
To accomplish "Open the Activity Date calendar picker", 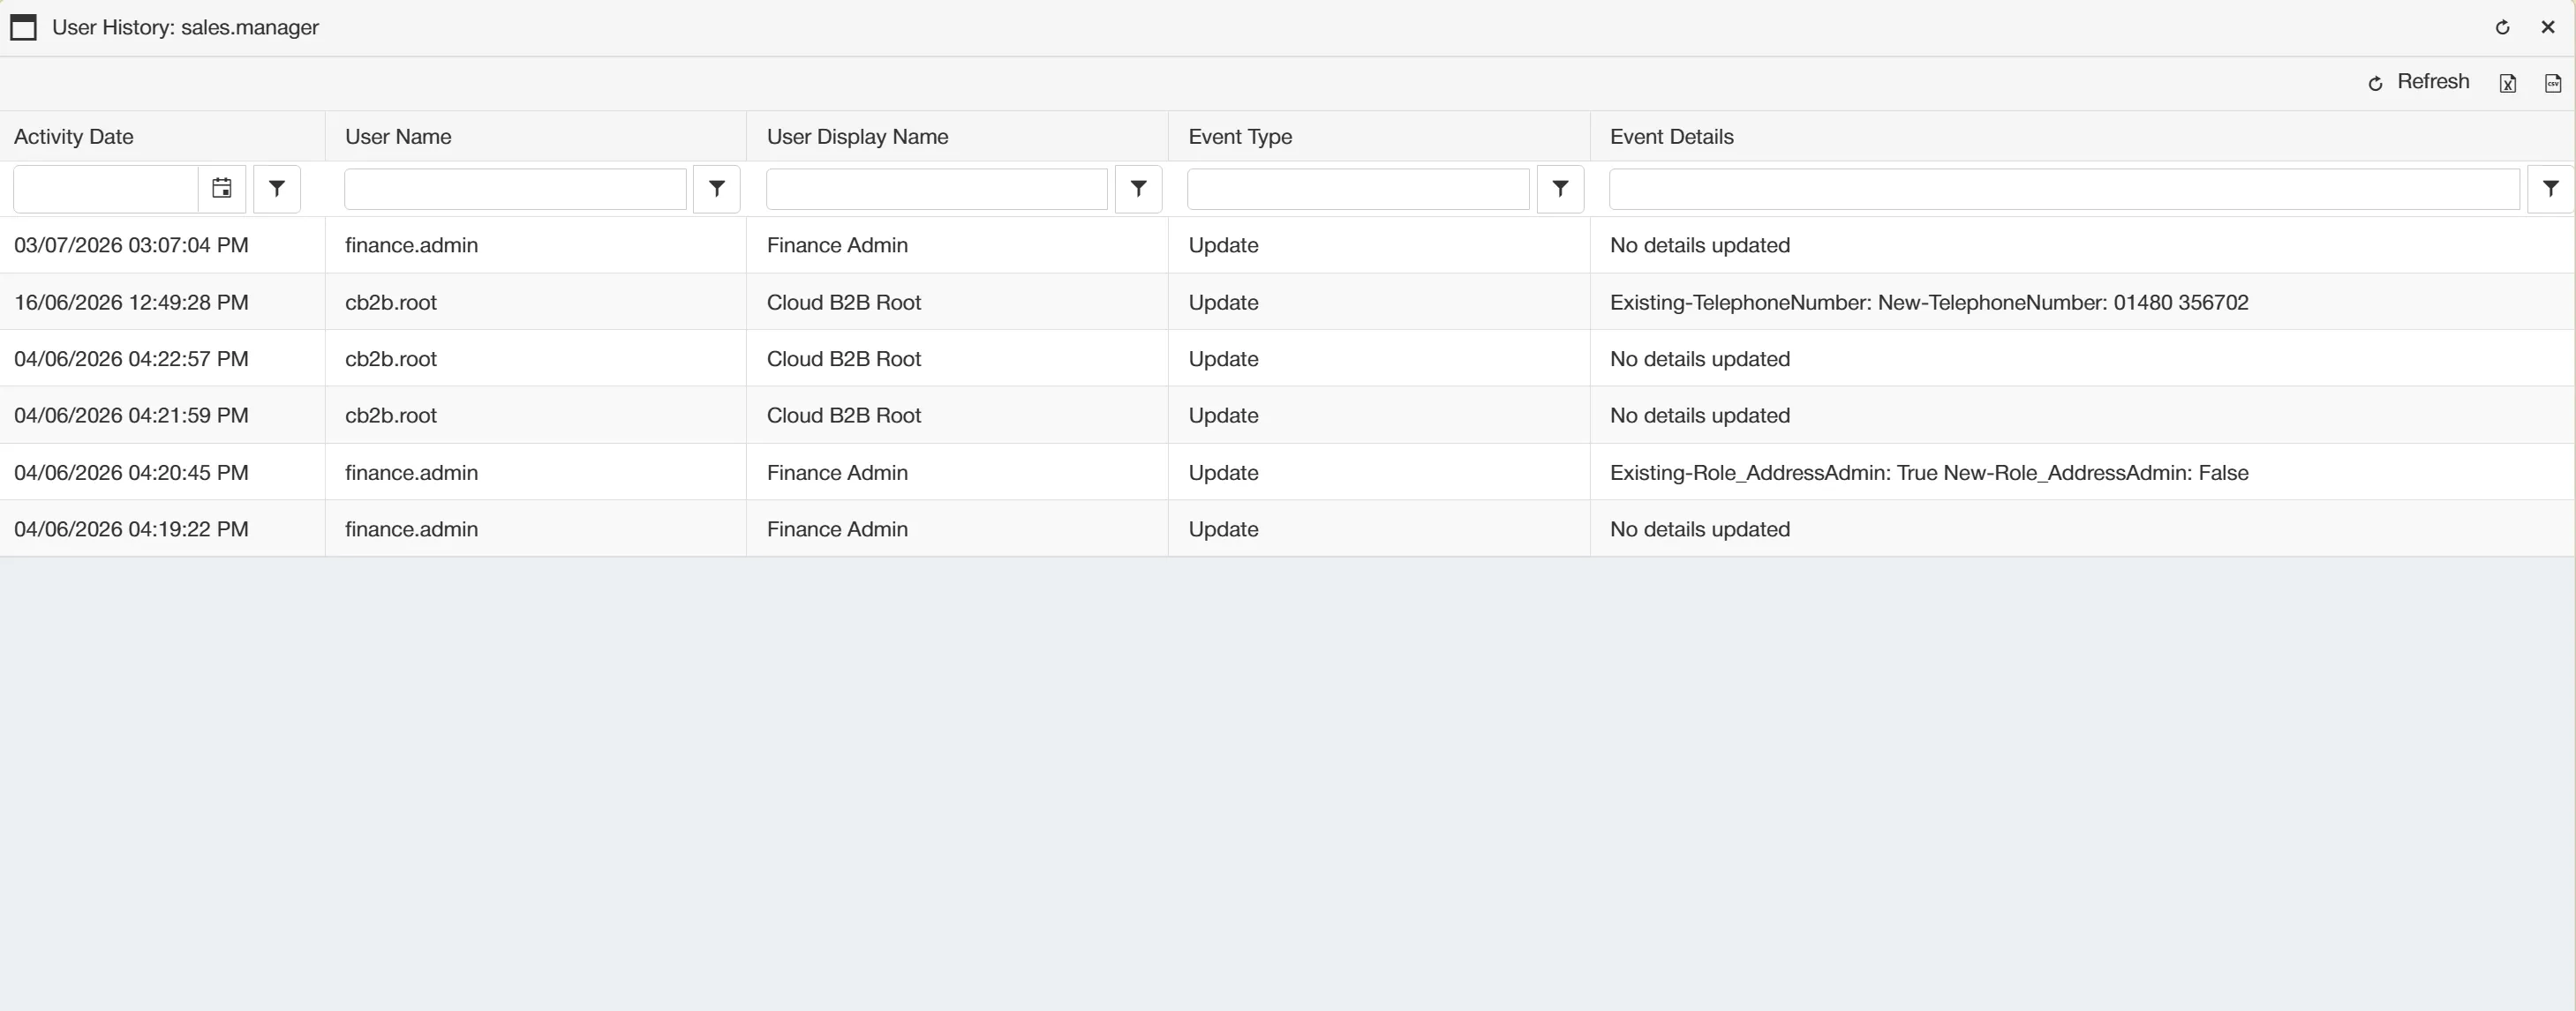I will 222,189.
